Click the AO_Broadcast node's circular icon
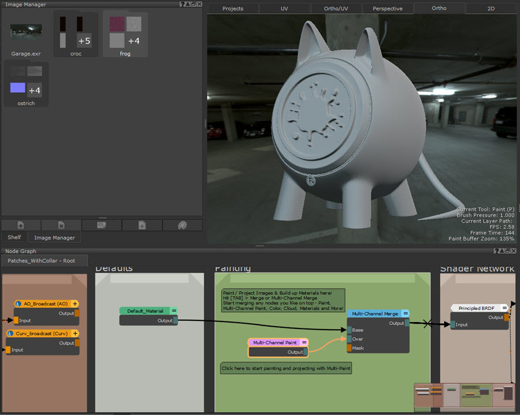Viewport: 520px width, 415px height. tap(18, 304)
